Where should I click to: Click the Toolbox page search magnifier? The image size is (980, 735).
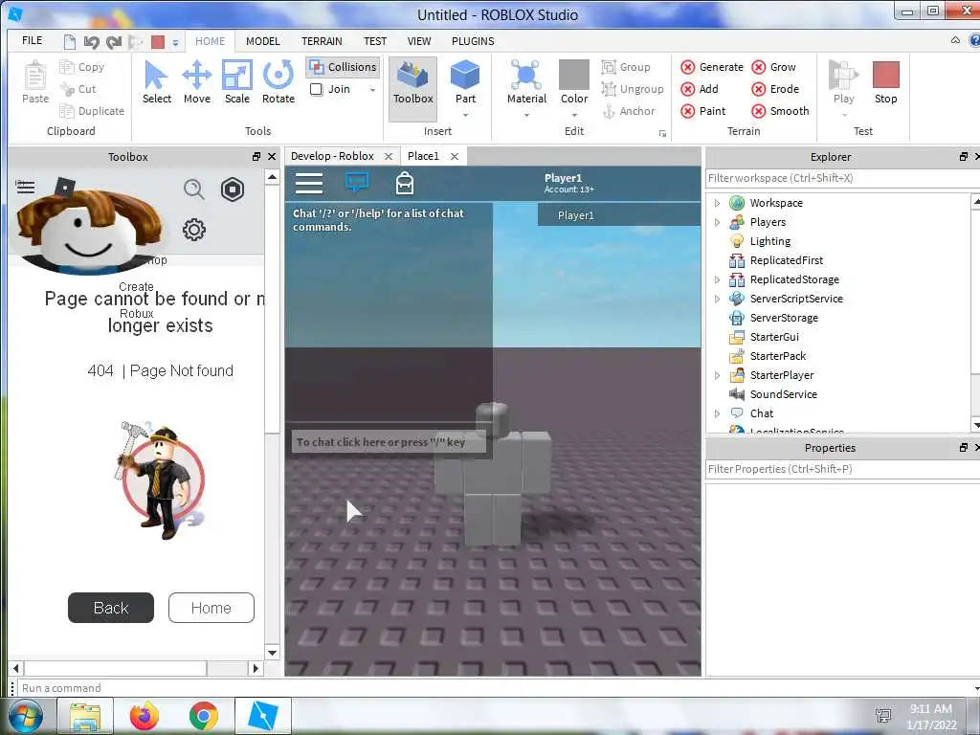pos(193,189)
